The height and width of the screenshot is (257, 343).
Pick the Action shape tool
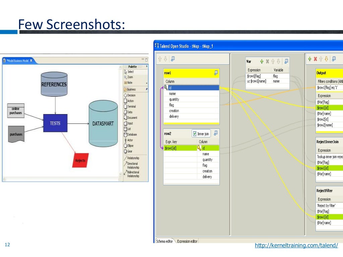(129, 101)
